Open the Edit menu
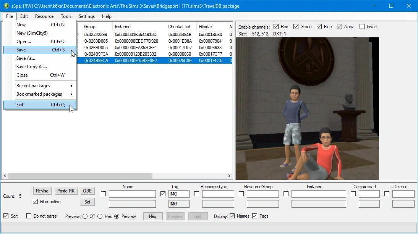 pos(24,16)
